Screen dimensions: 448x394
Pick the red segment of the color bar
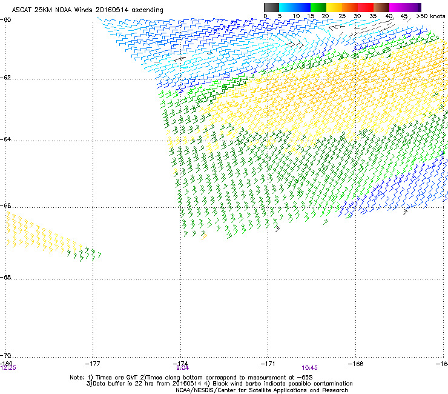[366, 7]
